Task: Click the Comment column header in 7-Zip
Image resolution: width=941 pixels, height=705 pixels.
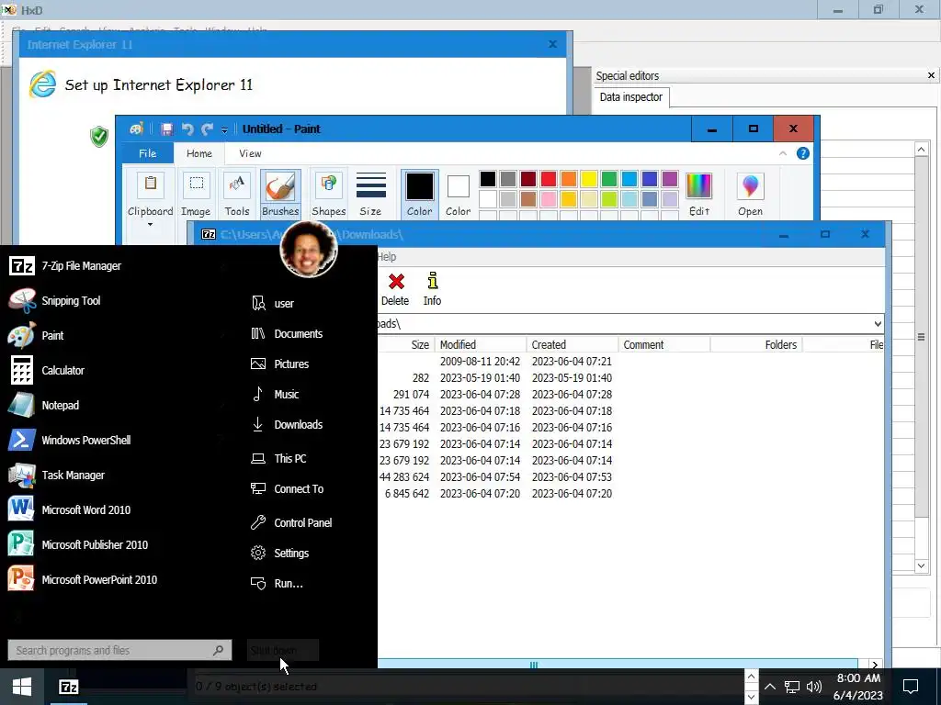Action: pos(664,345)
